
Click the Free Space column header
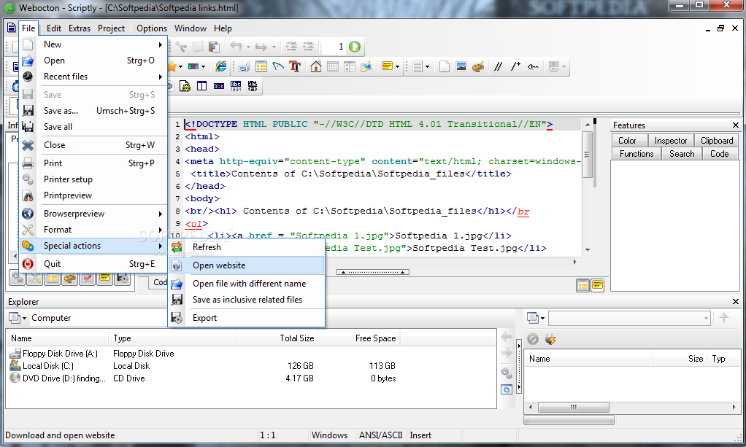359,338
